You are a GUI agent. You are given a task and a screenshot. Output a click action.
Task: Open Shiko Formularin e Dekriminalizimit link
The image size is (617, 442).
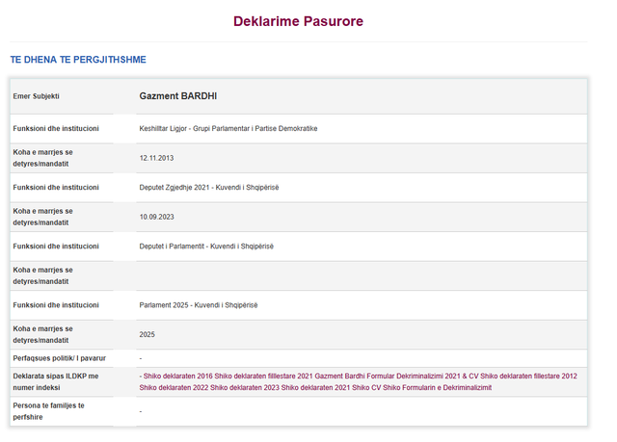438,388
